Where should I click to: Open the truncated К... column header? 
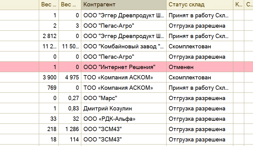(239, 5)
